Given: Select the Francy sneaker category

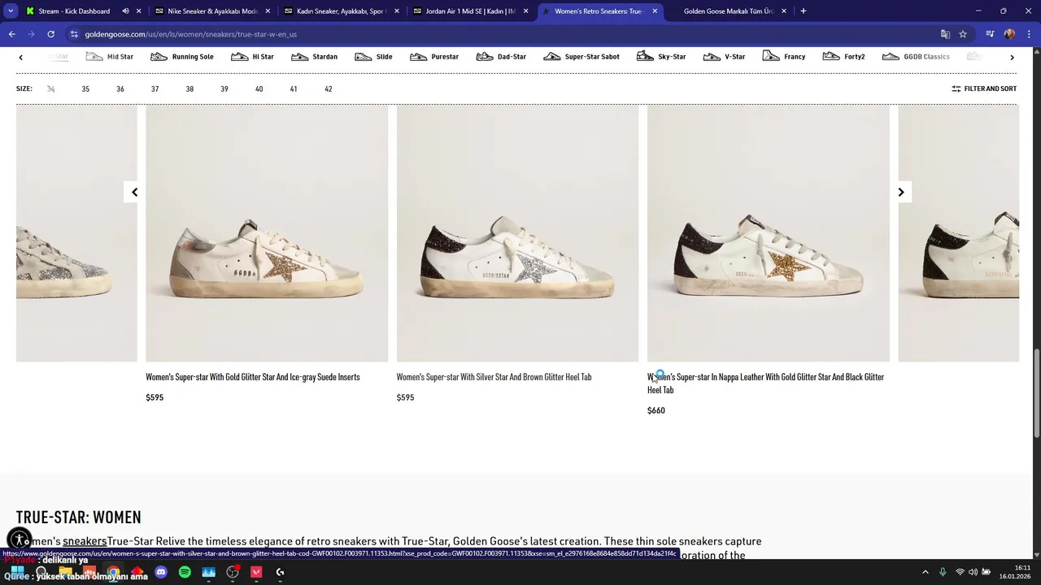Looking at the screenshot, I should pyautogui.click(x=784, y=57).
